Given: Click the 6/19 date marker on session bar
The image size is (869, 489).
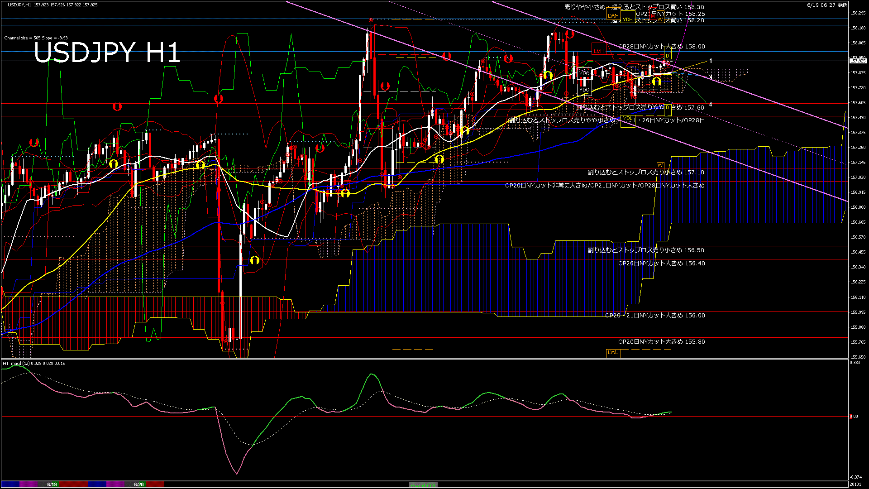Looking at the screenshot, I should click(52, 484).
